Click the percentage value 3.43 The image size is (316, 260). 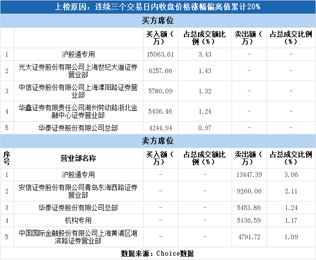[x=205, y=54]
